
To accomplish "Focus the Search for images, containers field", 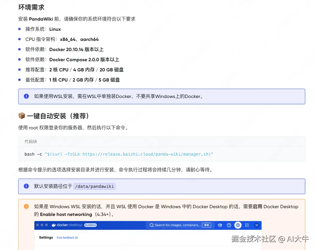I will pos(180,225).
